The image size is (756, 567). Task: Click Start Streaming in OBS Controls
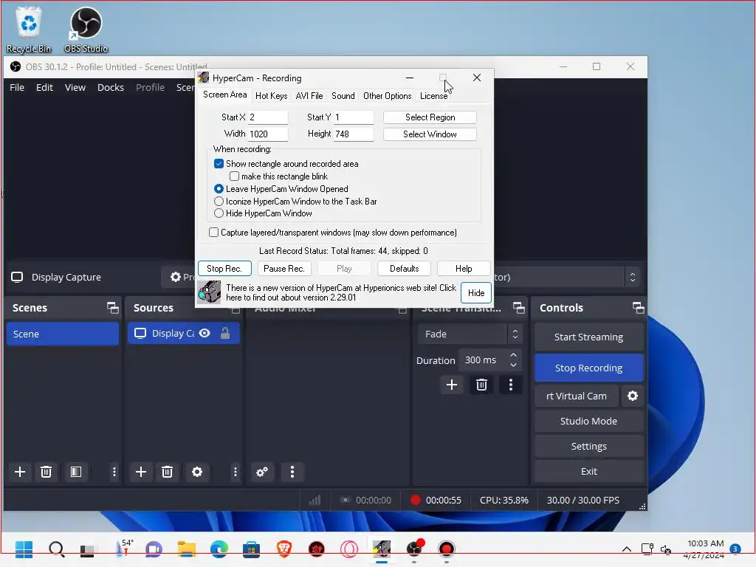(588, 337)
